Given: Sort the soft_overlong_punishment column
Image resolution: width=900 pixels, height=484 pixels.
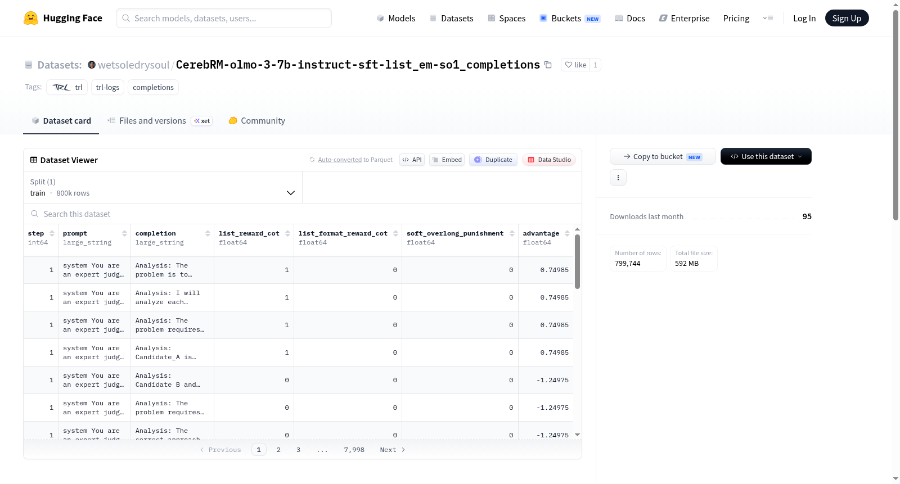Looking at the screenshot, I should point(512,233).
